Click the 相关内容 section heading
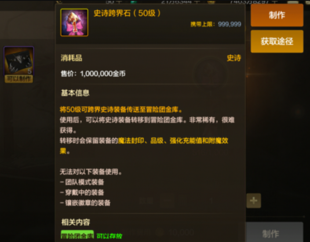 point(76,222)
